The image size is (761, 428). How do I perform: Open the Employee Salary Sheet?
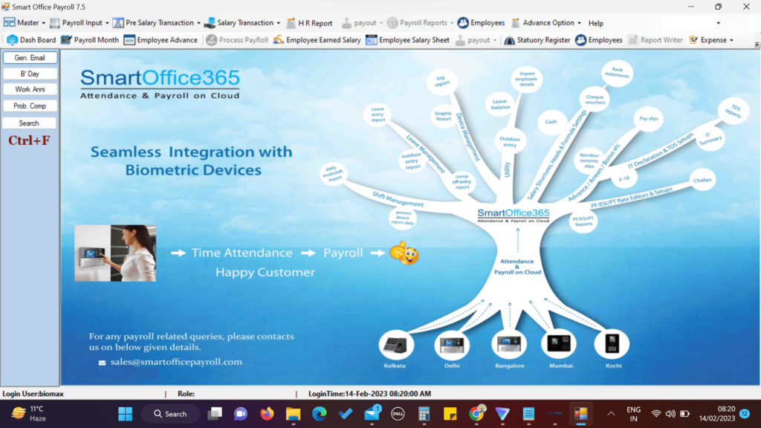[x=407, y=40]
